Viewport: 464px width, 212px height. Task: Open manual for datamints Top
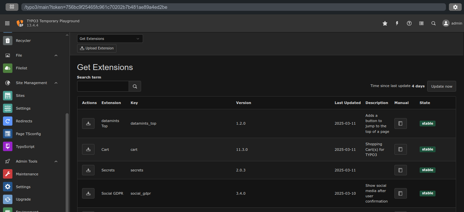coord(400,123)
